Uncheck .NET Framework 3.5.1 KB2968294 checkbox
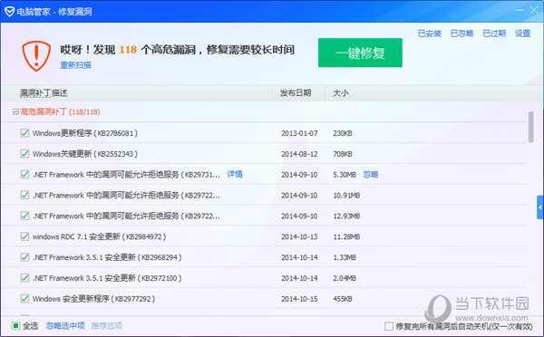 [24, 257]
